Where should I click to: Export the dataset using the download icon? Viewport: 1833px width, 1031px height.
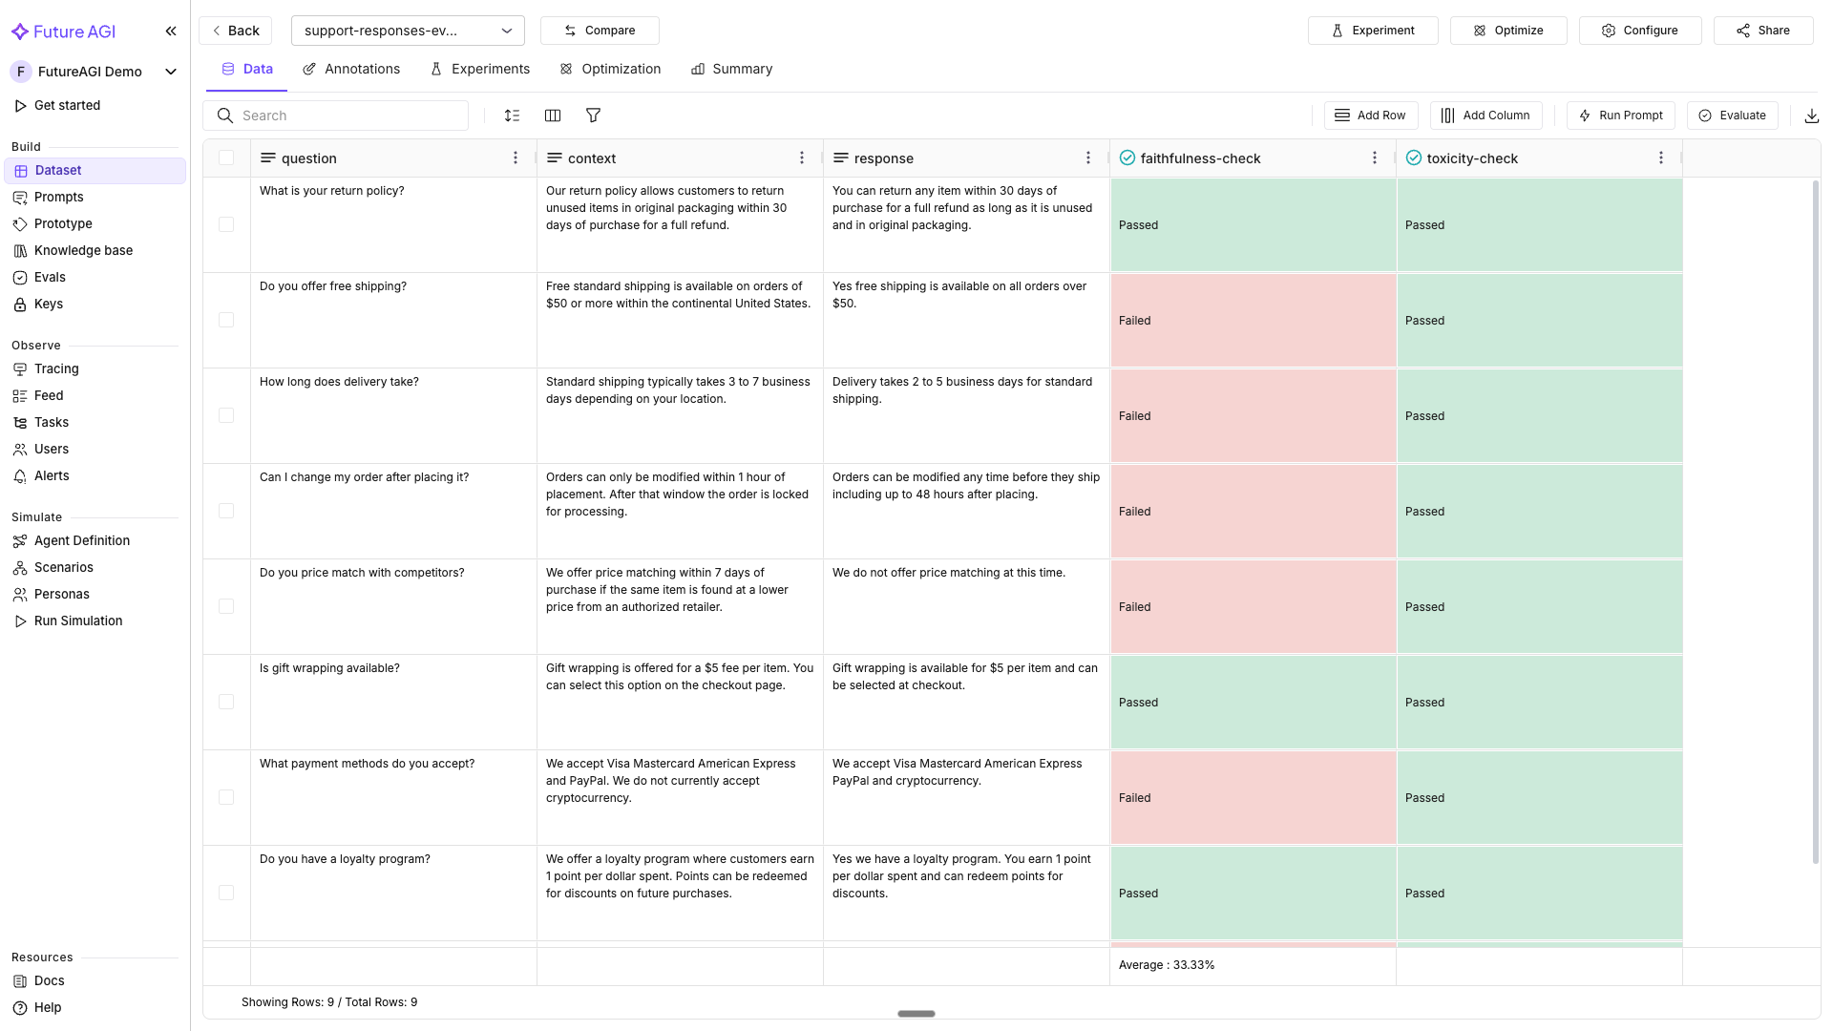pyautogui.click(x=1812, y=115)
